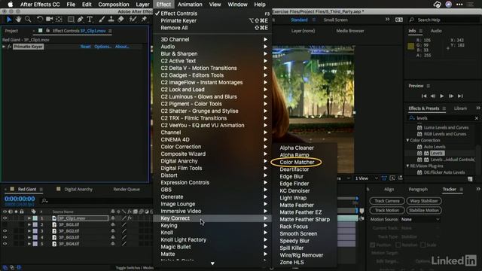This screenshot has width=482, height=271.
Task: Expand layer 2 3P_BG1.tif properties
Action: tap(29, 224)
